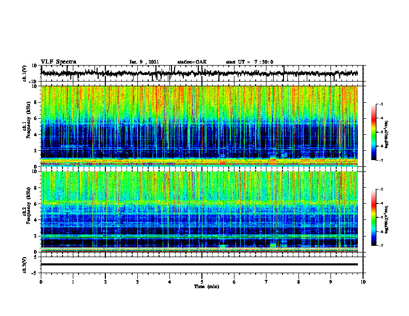Click the "8" kHz tick on ch.1 axis

pos(36,102)
